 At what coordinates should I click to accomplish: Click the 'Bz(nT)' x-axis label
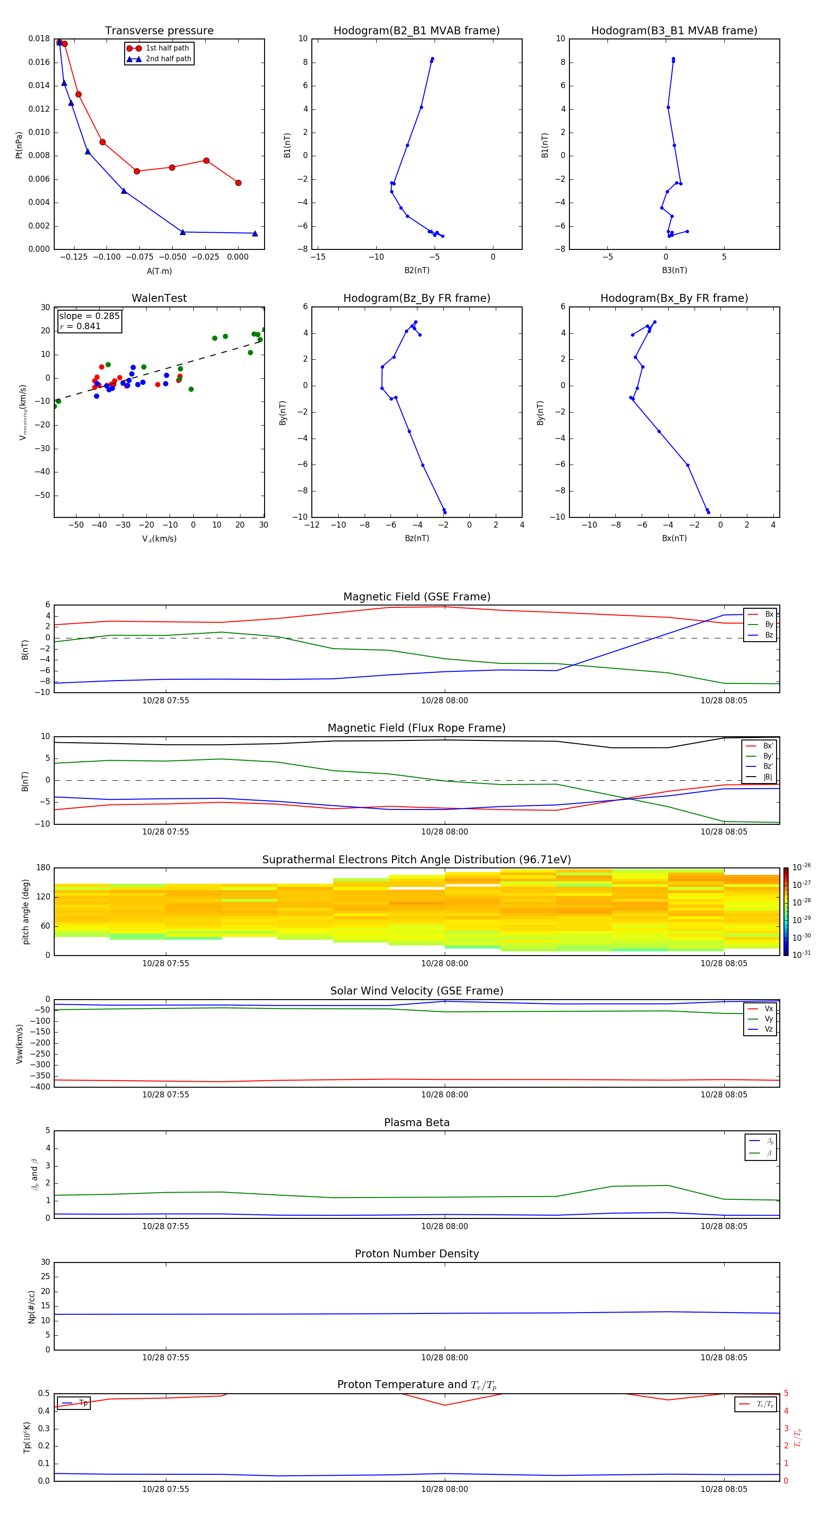click(x=417, y=538)
